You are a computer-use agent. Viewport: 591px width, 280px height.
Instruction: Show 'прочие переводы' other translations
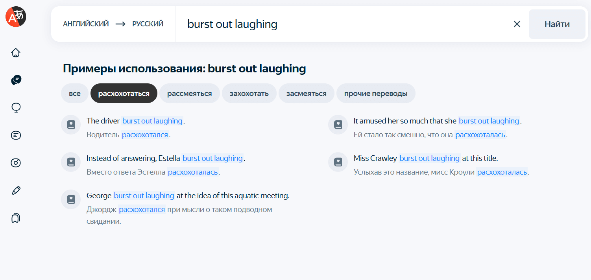point(376,94)
